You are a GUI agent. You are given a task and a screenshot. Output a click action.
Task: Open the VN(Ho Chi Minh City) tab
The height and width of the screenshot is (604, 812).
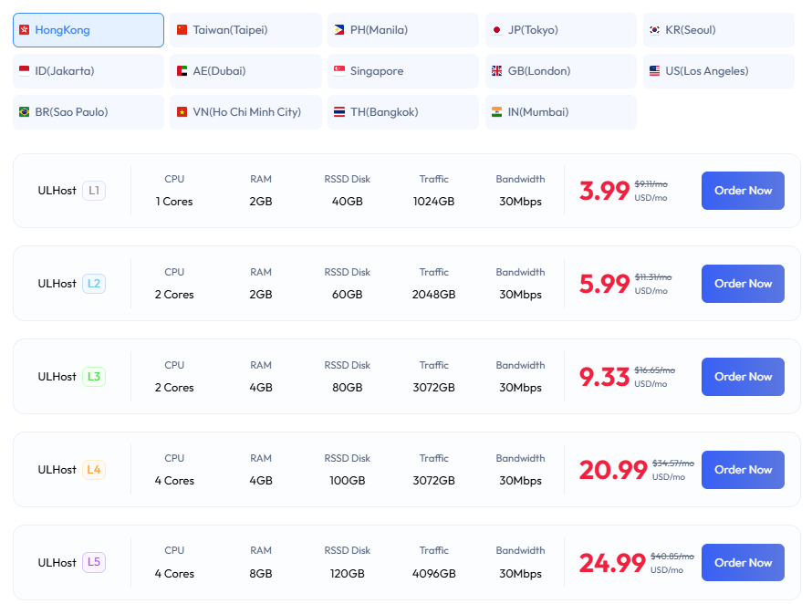pos(245,112)
